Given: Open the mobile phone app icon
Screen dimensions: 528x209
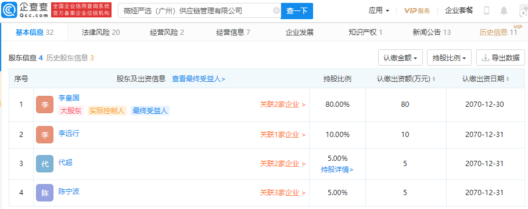Looking at the screenshot, I should tap(486, 11).
